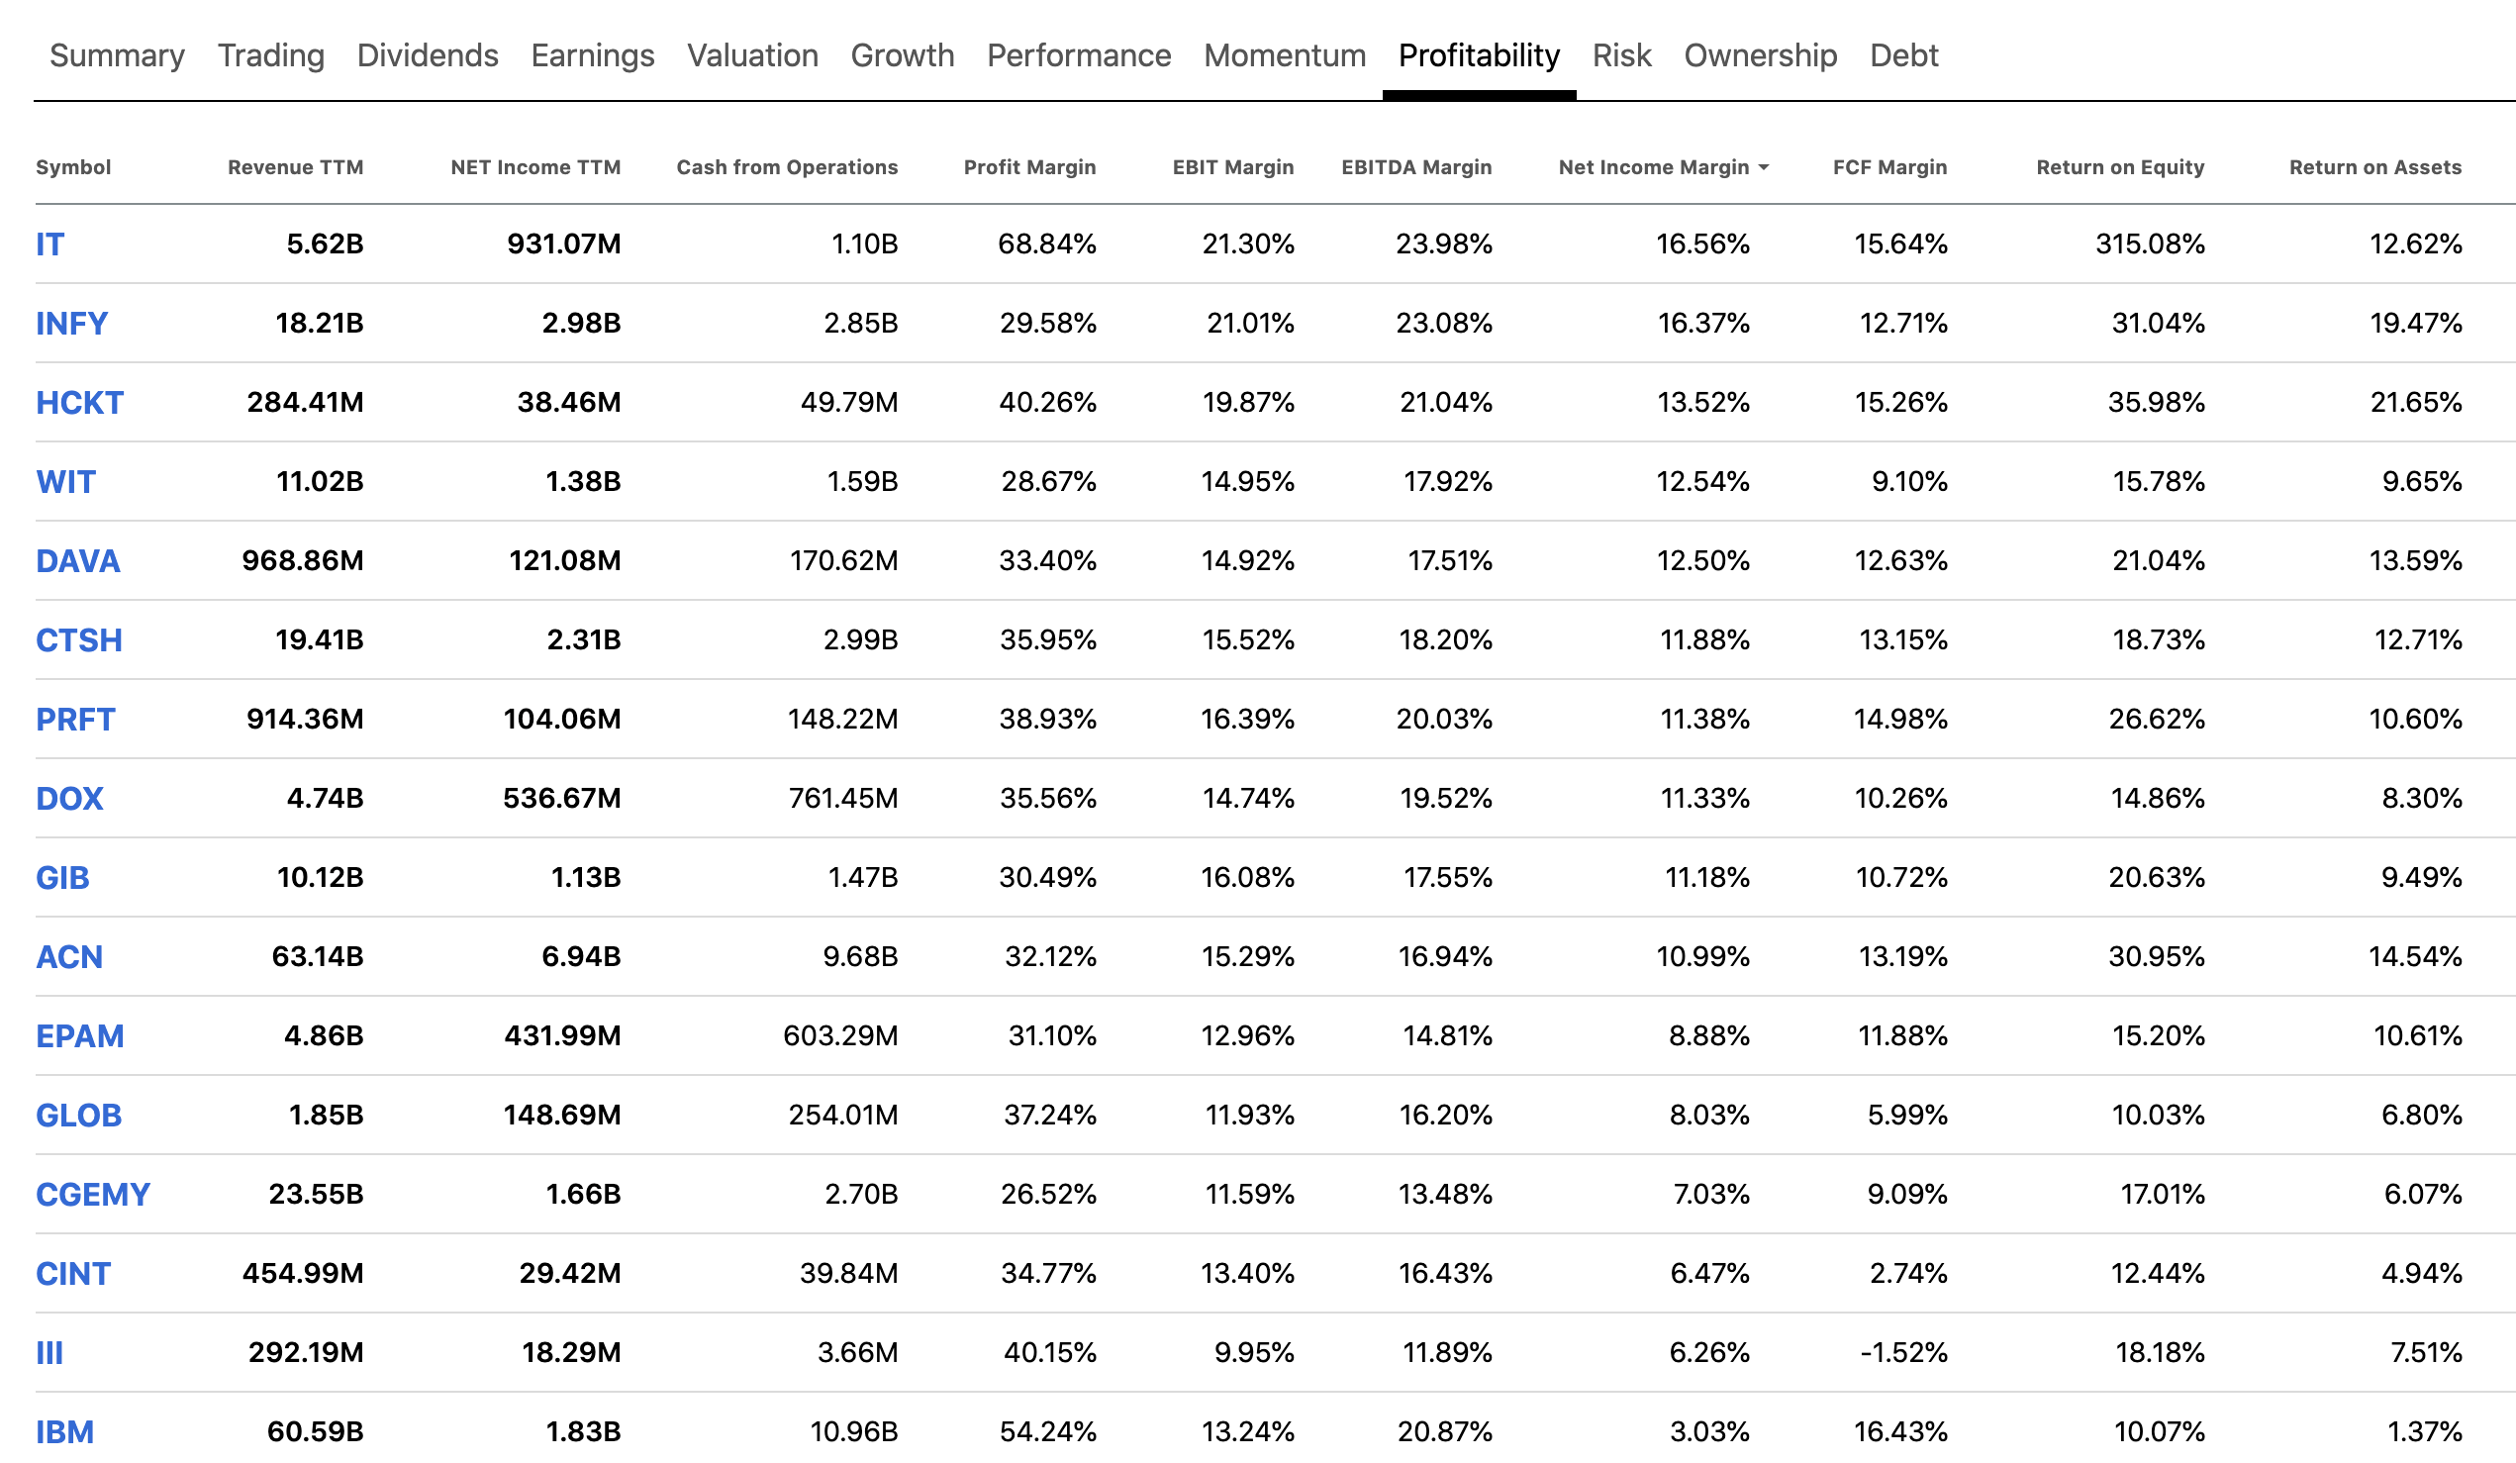The width and height of the screenshot is (2516, 1463).
Task: Switch to the Dividends tab
Action: tap(428, 54)
